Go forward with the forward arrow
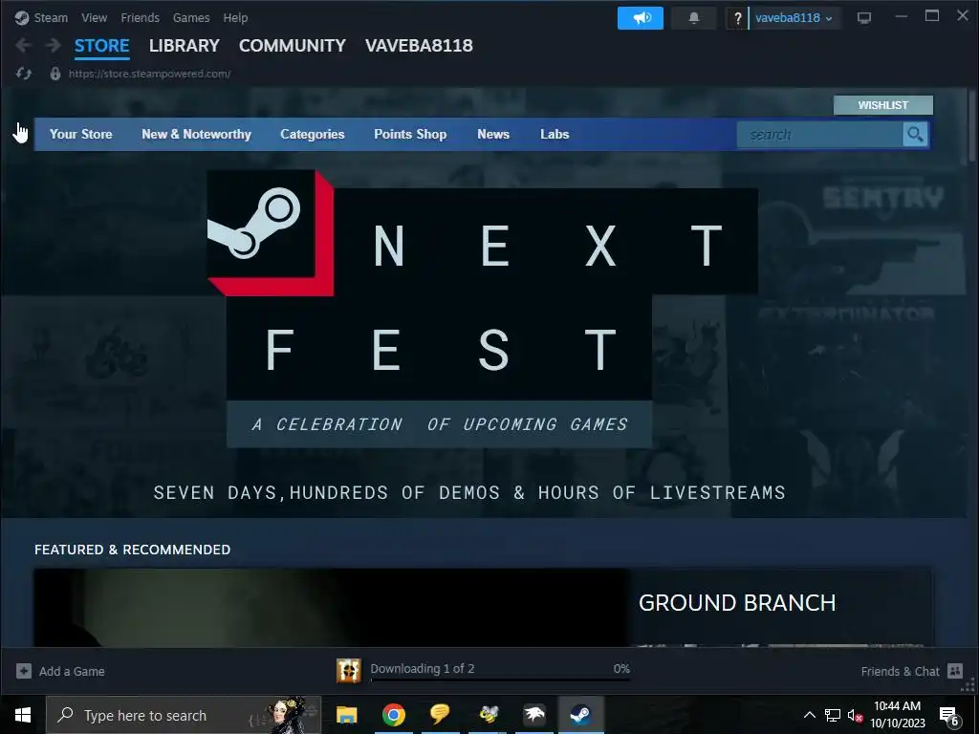The width and height of the screenshot is (979, 734). [54, 45]
